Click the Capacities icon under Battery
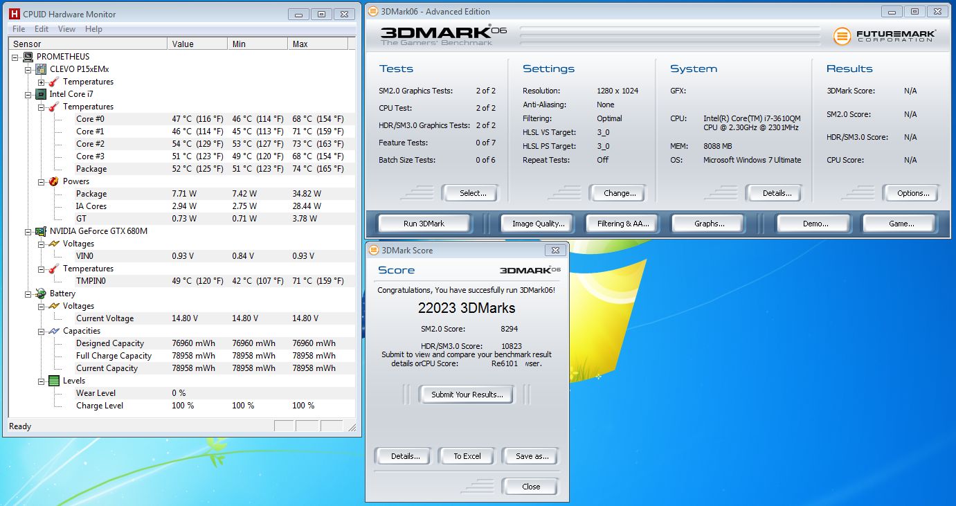956x506 pixels. click(54, 331)
